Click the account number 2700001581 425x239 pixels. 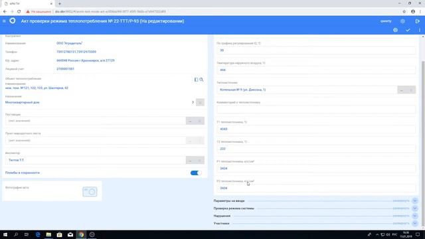[65, 69]
